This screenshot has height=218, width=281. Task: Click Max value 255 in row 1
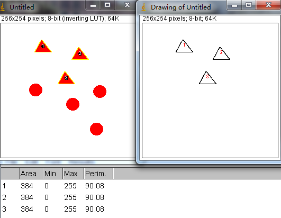coord(70,186)
